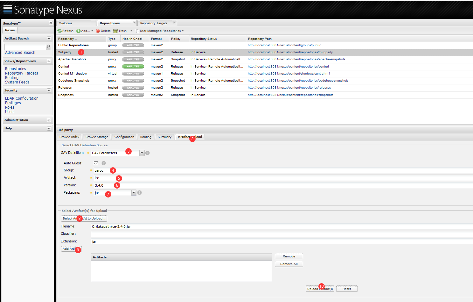
Task: Toggle the Auto Guess checkbox
Action: pyautogui.click(x=96, y=163)
